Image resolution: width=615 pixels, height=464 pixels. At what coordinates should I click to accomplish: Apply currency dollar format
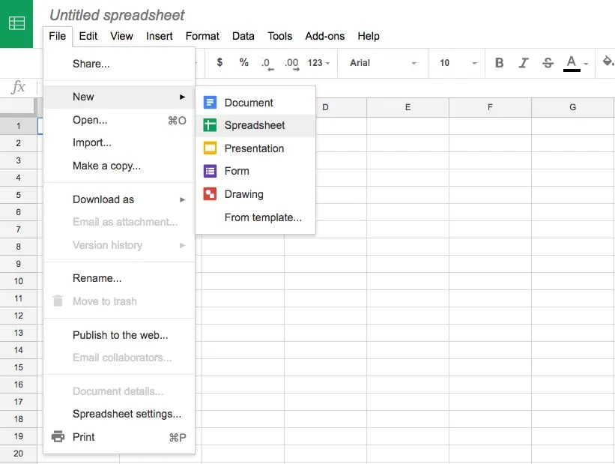point(219,62)
